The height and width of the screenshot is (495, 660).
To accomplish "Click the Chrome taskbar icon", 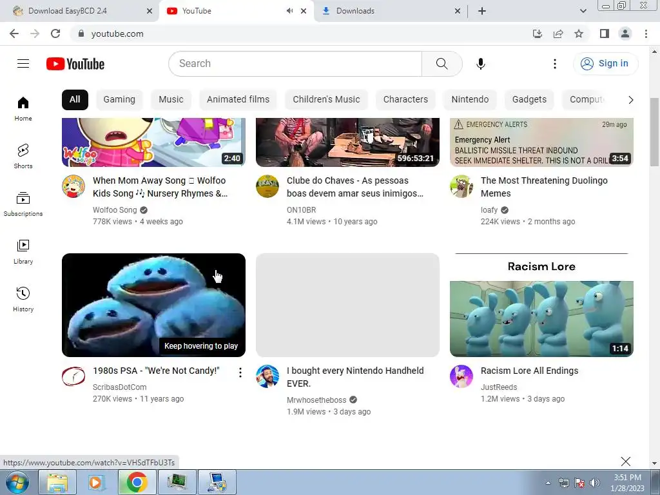I will 137,482.
